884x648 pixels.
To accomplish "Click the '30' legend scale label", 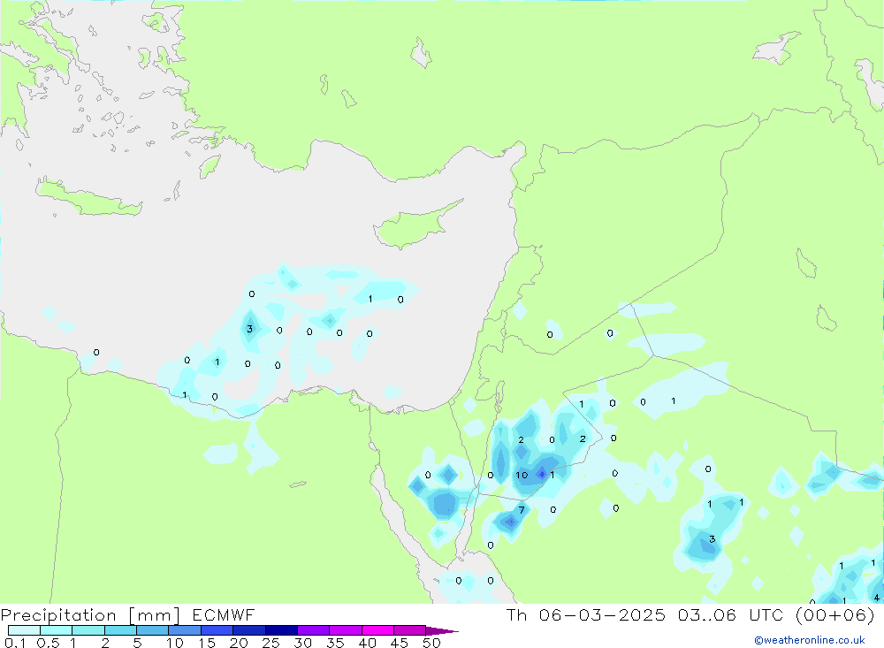I will pyautogui.click(x=302, y=643).
